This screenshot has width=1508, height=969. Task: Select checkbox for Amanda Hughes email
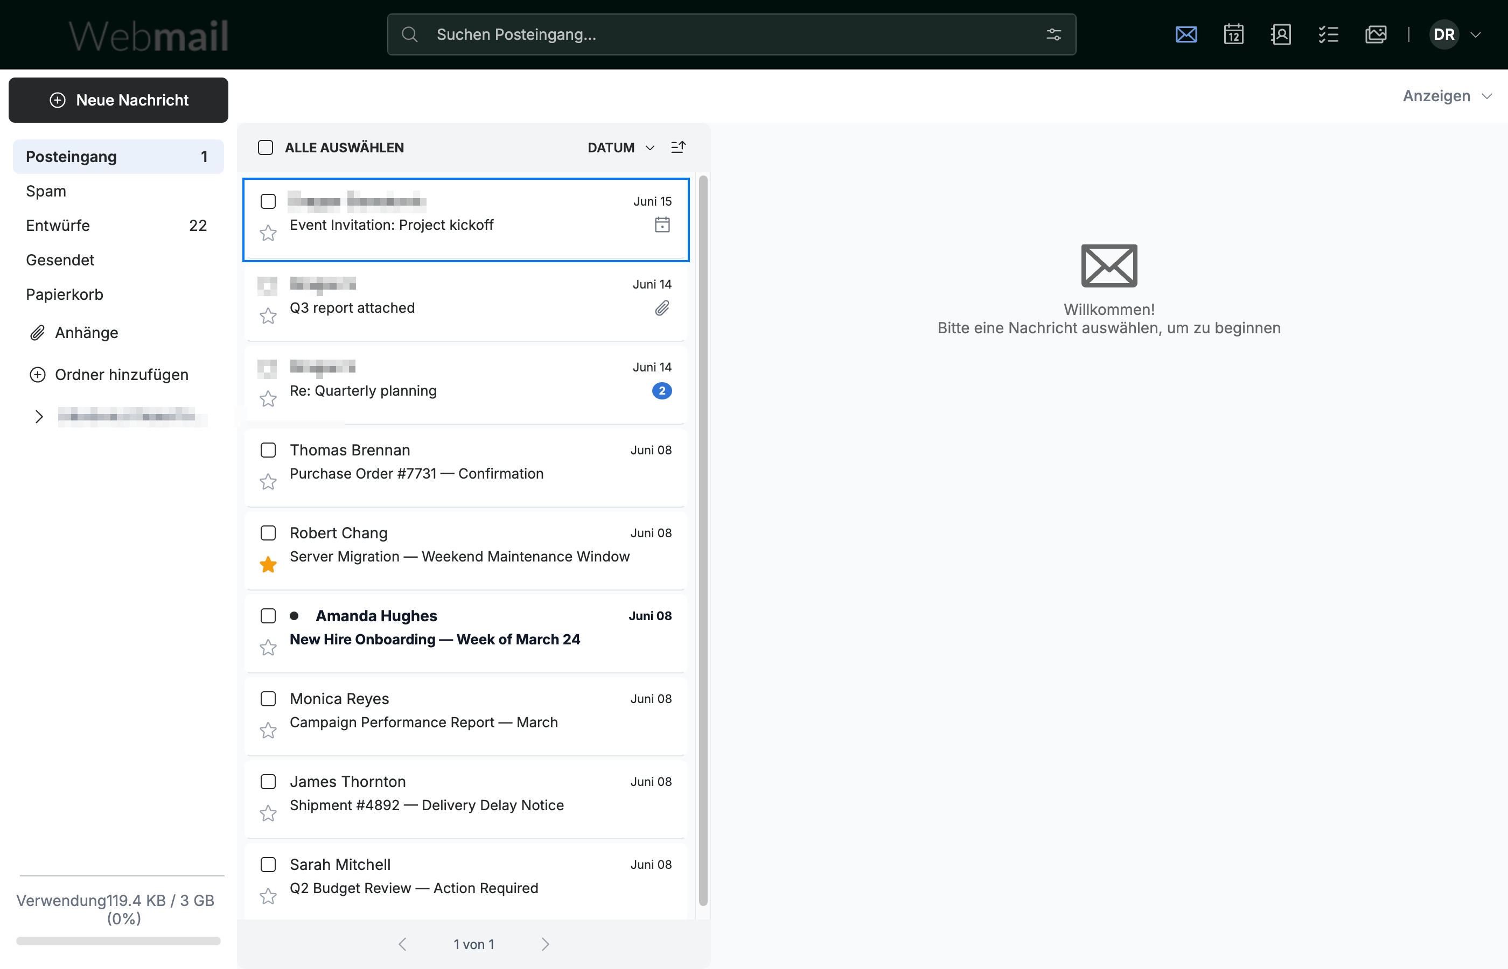268,616
